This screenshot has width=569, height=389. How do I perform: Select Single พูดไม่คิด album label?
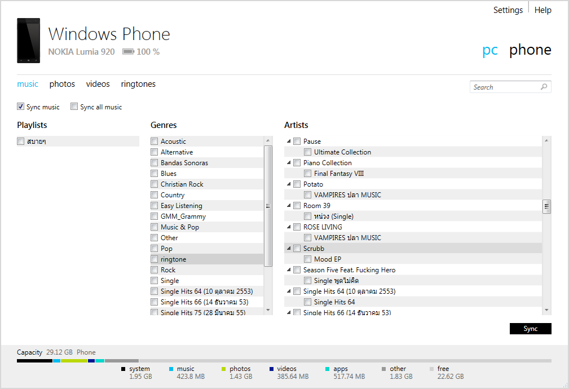(337, 281)
